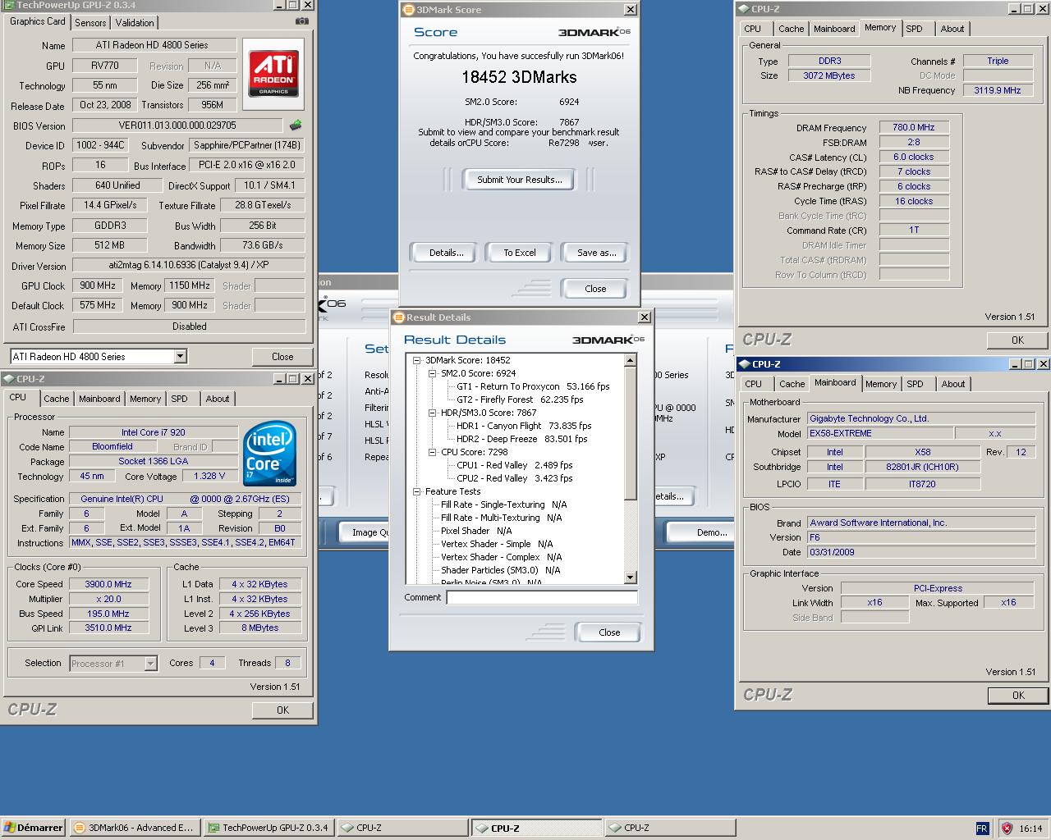
Task: Select Fill Rate - Single-Texturing row
Action: [503, 504]
